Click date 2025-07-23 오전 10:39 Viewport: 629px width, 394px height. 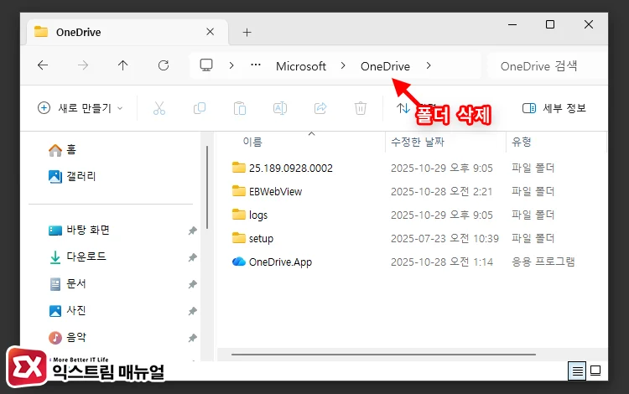tap(444, 238)
